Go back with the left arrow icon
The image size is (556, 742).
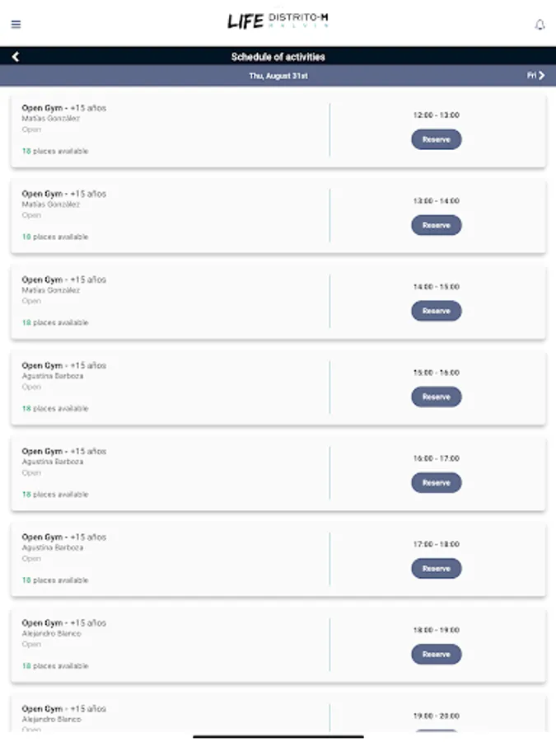click(x=16, y=57)
